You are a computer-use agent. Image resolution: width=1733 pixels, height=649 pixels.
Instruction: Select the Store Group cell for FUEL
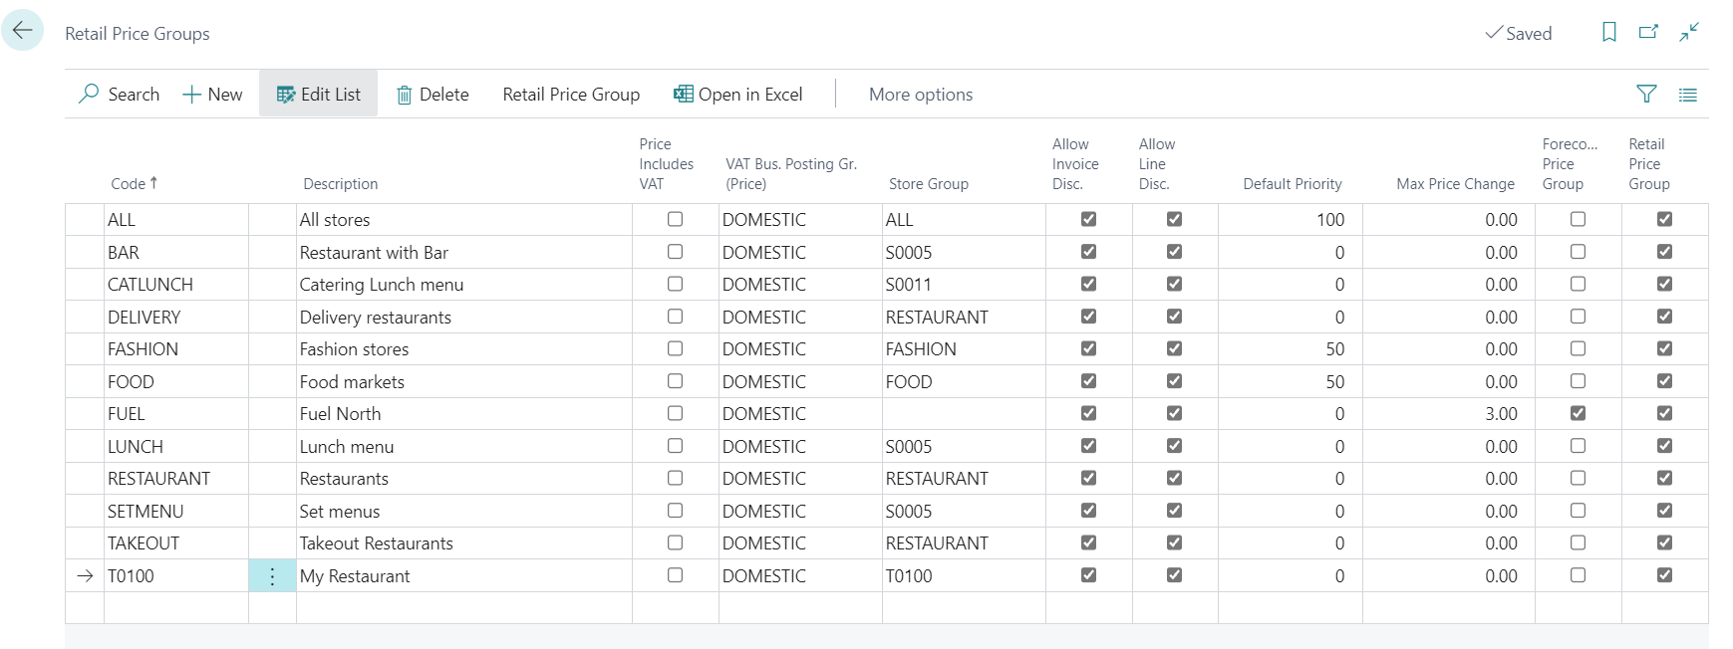click(963, 414)
